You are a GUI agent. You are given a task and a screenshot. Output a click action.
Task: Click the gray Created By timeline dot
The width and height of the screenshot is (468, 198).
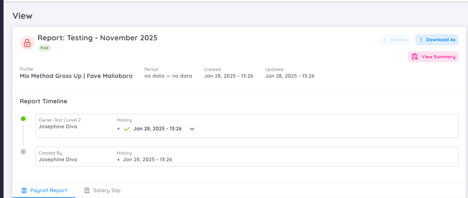pos(23,152)
